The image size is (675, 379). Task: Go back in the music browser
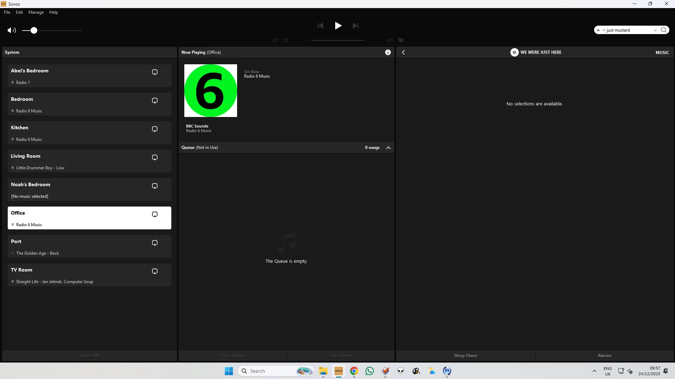pyautogui.click(x=403, y=52)
